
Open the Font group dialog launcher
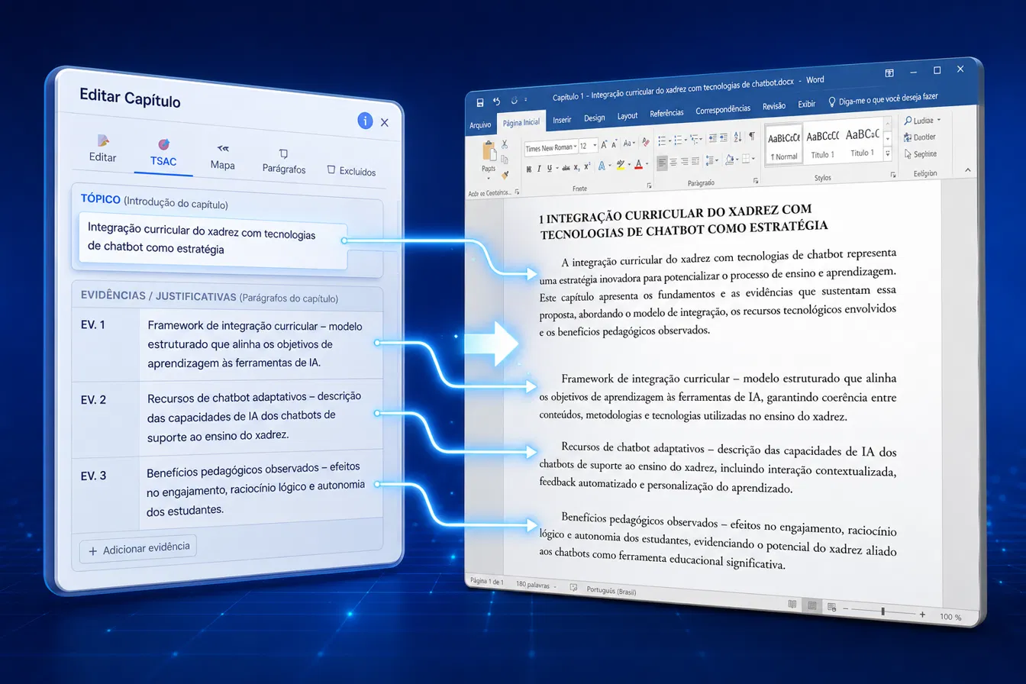click(649, 186)
